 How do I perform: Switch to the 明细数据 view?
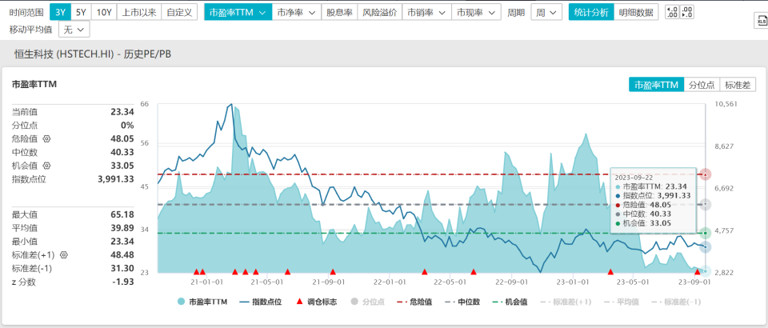point(636,12)
